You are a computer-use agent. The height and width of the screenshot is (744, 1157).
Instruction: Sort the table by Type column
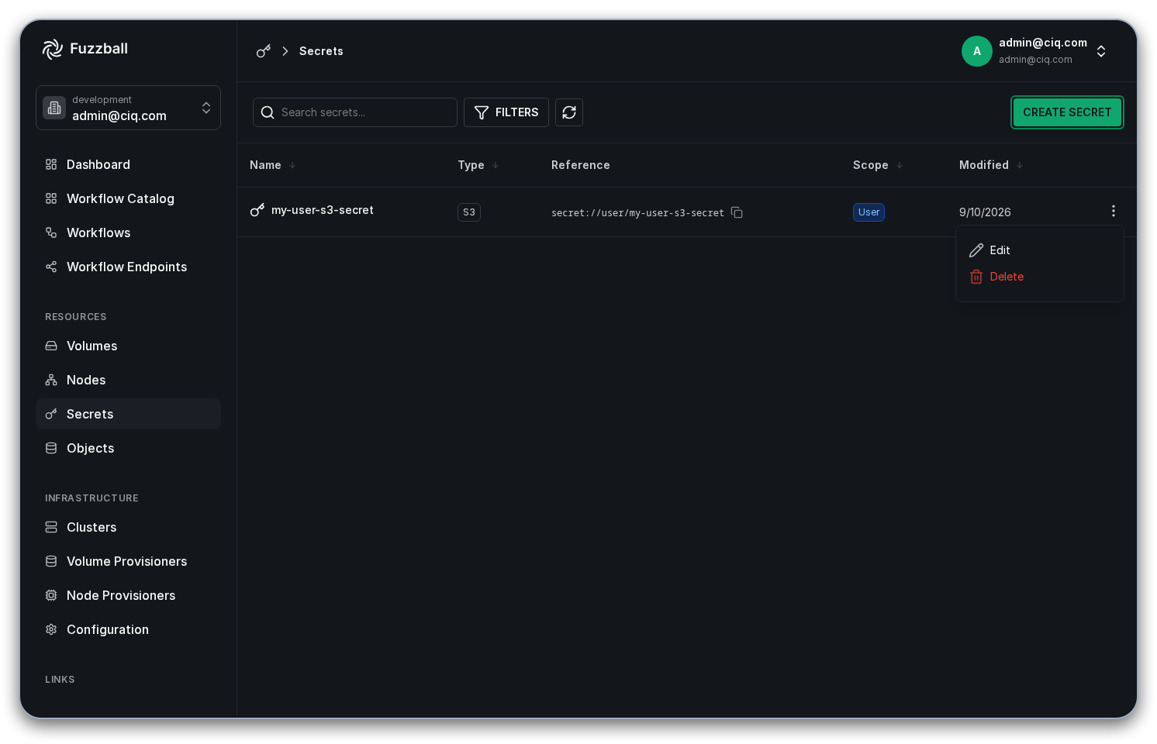tap(478, 165)
